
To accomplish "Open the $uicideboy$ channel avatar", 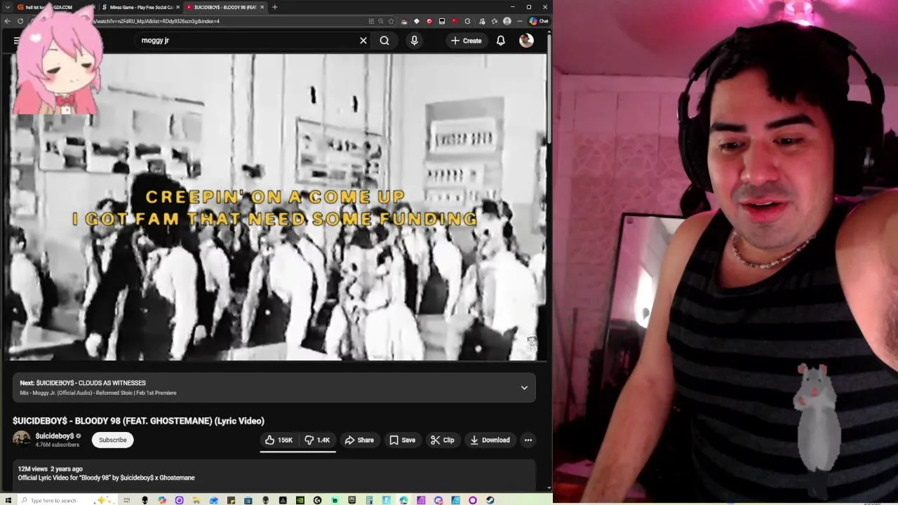I will pyautogui.click(x=22, y=440).
